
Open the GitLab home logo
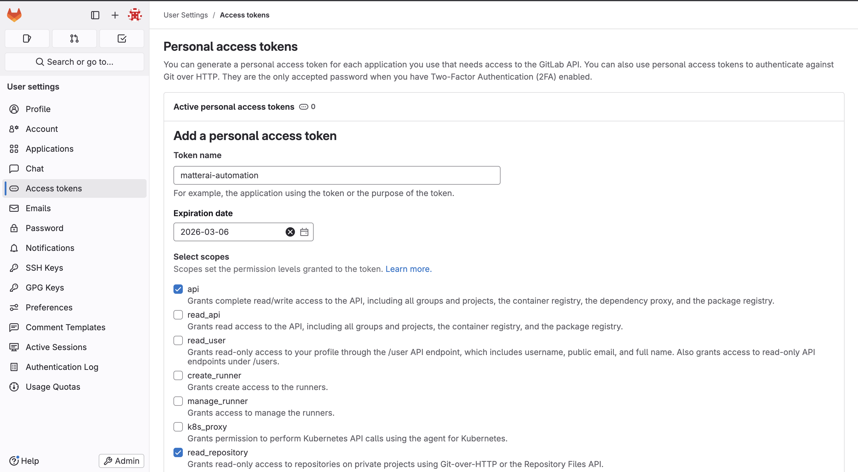coord(14,15)
